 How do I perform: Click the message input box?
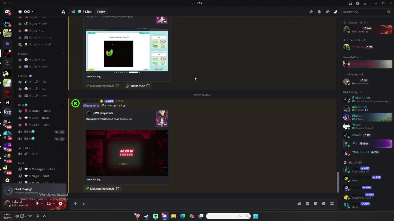click(x=188, y=204)
